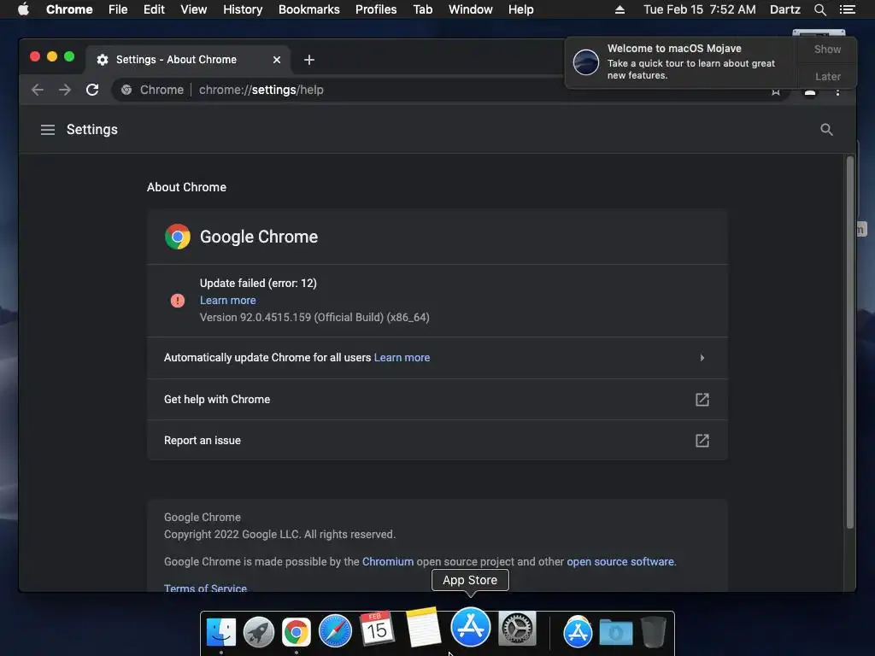Click Later on Mojave notification
The height and width of the screenshot is (656, 875).
click(x=827, y=76)
